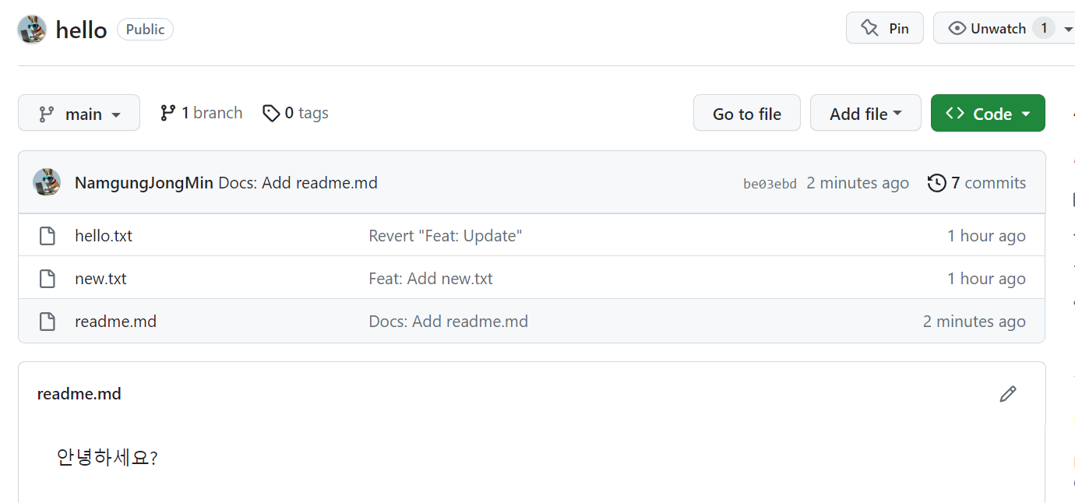Open the Revert "Feat: Update" commit message

point(445,236)
